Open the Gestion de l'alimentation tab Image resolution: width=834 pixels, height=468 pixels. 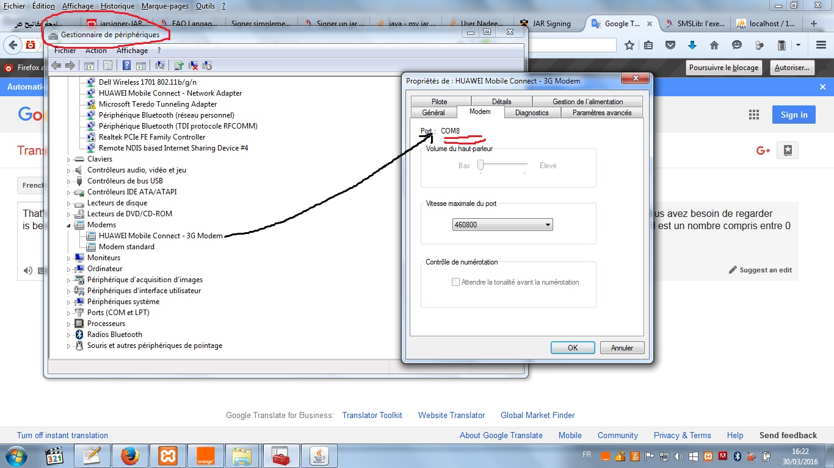588,102
